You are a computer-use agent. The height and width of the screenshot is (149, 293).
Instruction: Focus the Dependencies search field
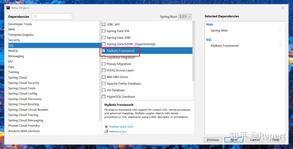(52, 16)
